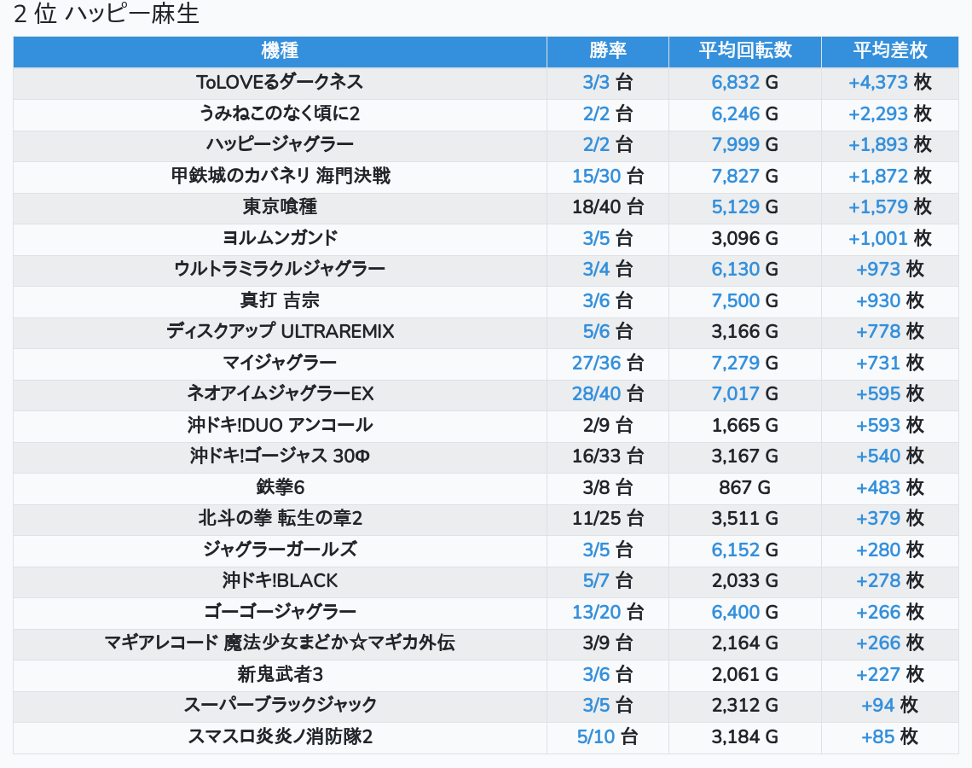The width and height of the screenshot is (972, 768).
Task: Sort by the 勝率 column header
Action: coord(607,51)
